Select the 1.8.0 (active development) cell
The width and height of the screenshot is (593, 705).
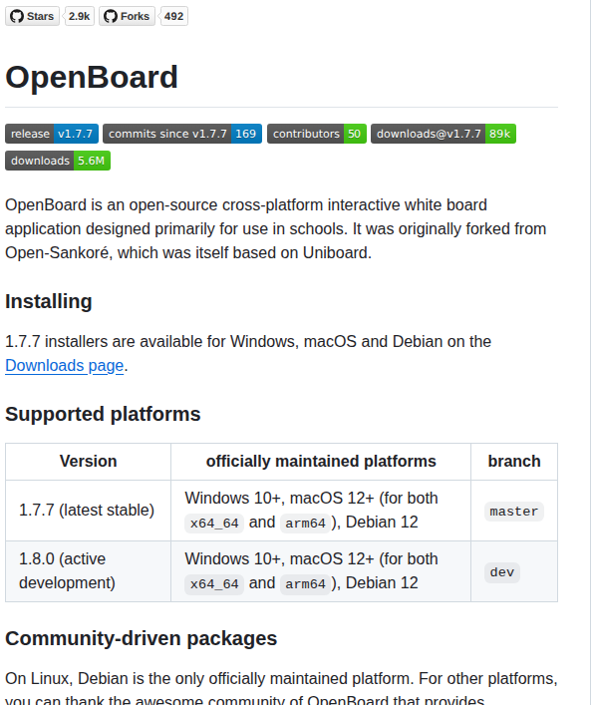pos(88,571)
